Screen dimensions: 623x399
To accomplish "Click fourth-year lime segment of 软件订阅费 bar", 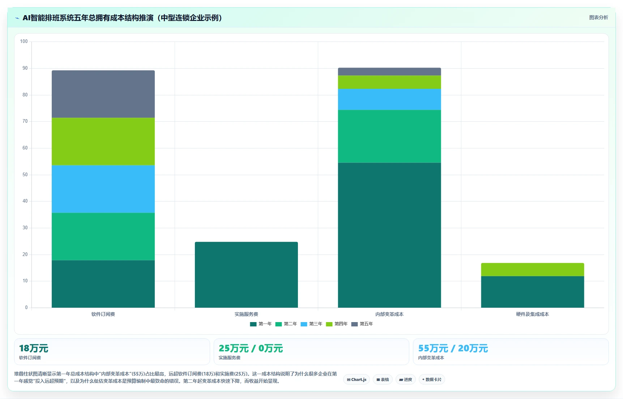I will [x=103, y=142].
